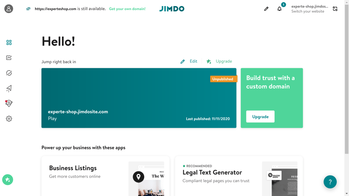Click the star icon next to Upgrade
349x196 pixels.
click(209, 61)
